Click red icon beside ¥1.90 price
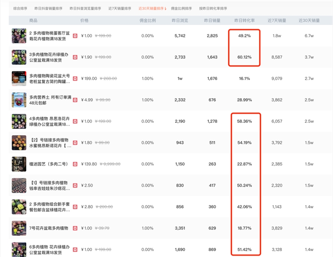This screenshot has width=333, height=257. (x=75, y=57)
